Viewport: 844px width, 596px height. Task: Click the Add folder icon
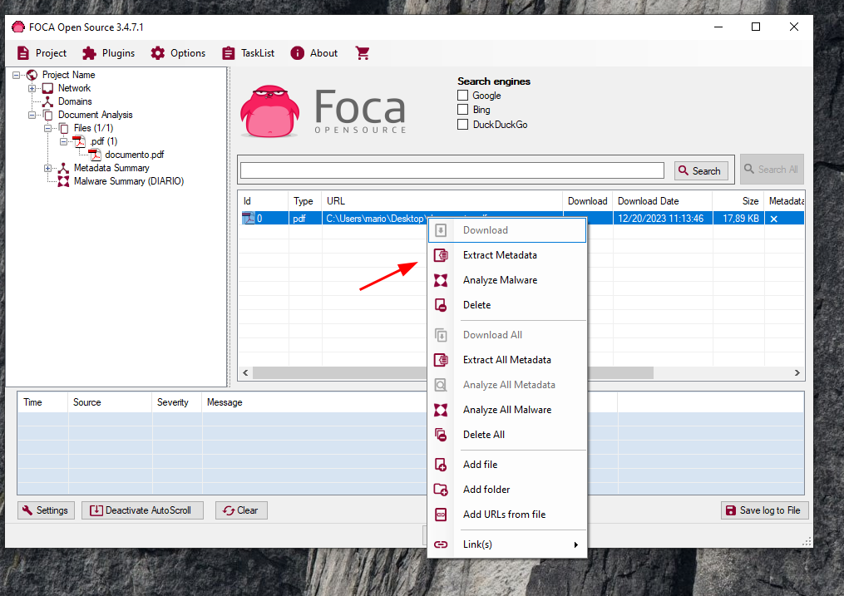click(441, 490)
